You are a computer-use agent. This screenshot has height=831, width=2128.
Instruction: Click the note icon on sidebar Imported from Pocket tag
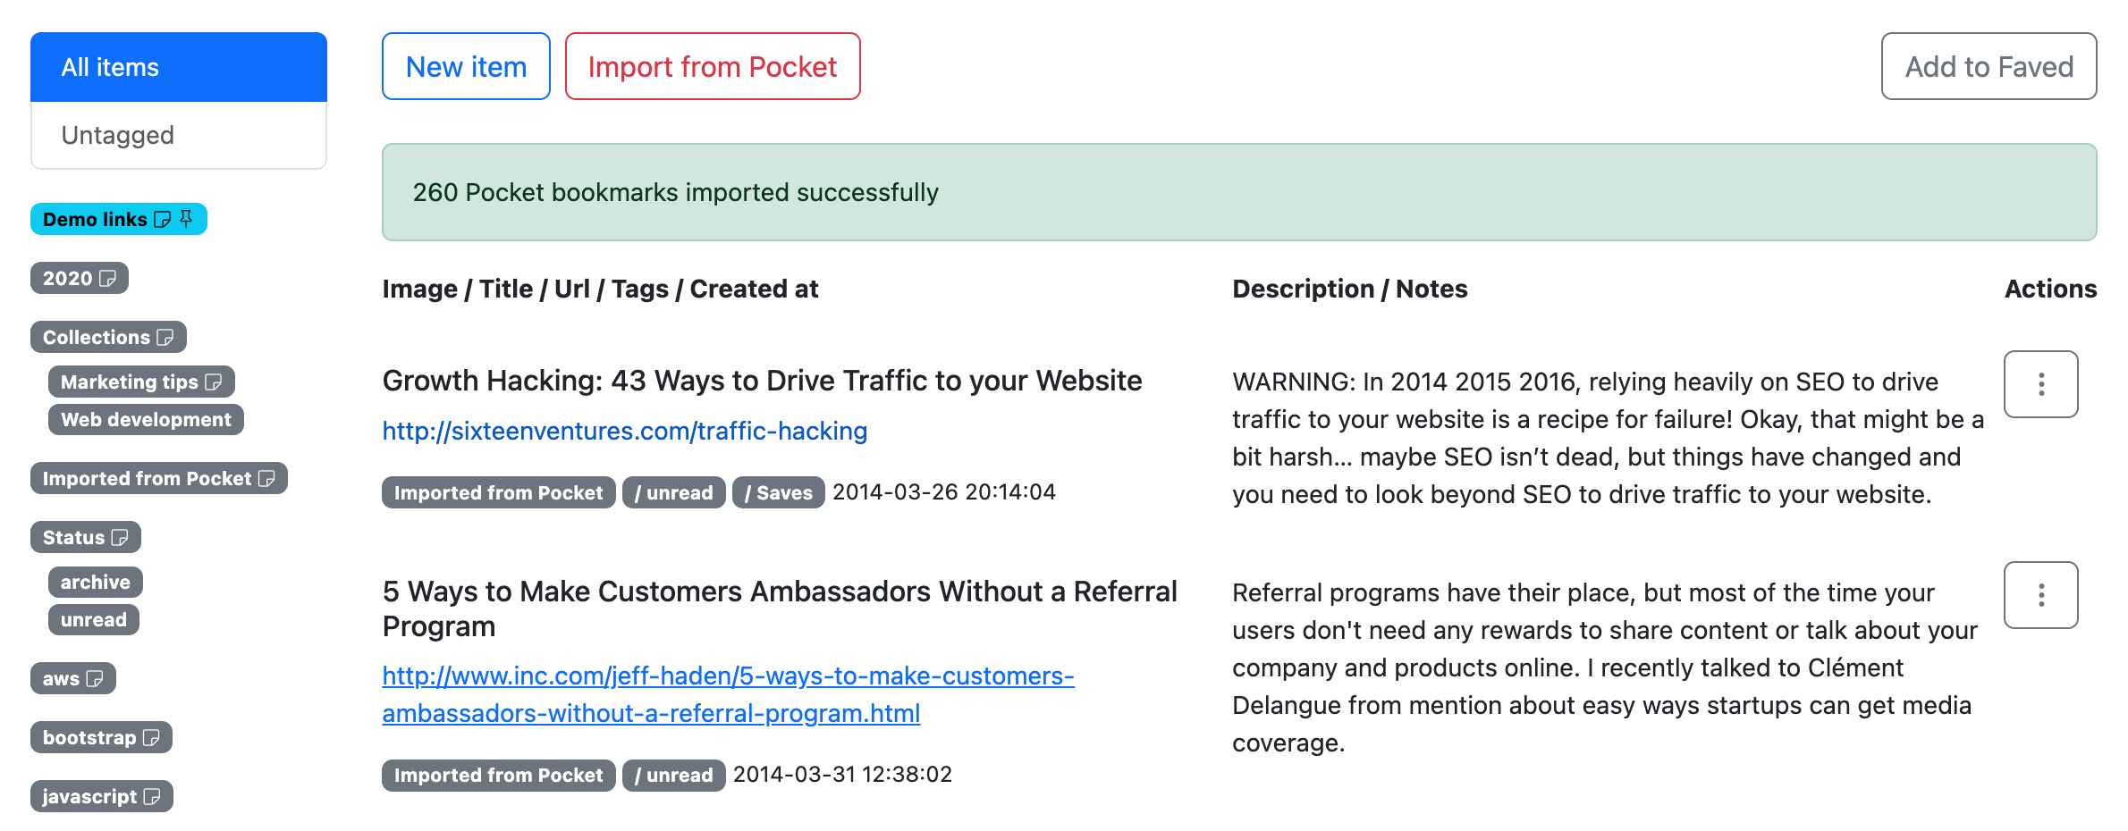(x=266, y=479)
